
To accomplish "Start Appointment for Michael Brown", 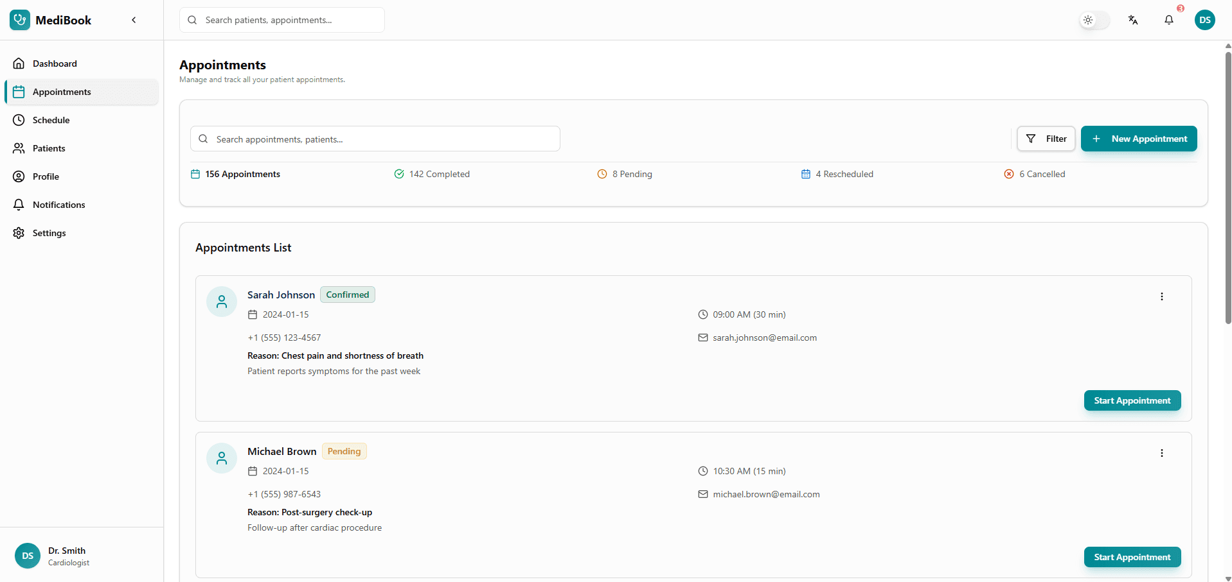I will click(1132, 557).
